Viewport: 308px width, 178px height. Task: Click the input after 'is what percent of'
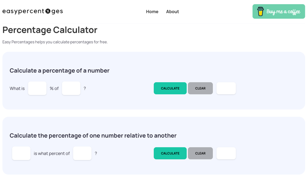(82, 153)
